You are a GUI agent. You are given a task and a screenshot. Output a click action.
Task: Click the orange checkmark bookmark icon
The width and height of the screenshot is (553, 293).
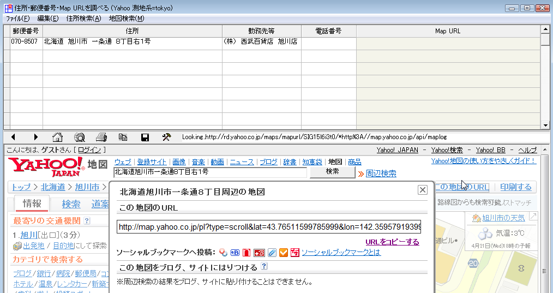pyautogui.click(x=283, y=253)
